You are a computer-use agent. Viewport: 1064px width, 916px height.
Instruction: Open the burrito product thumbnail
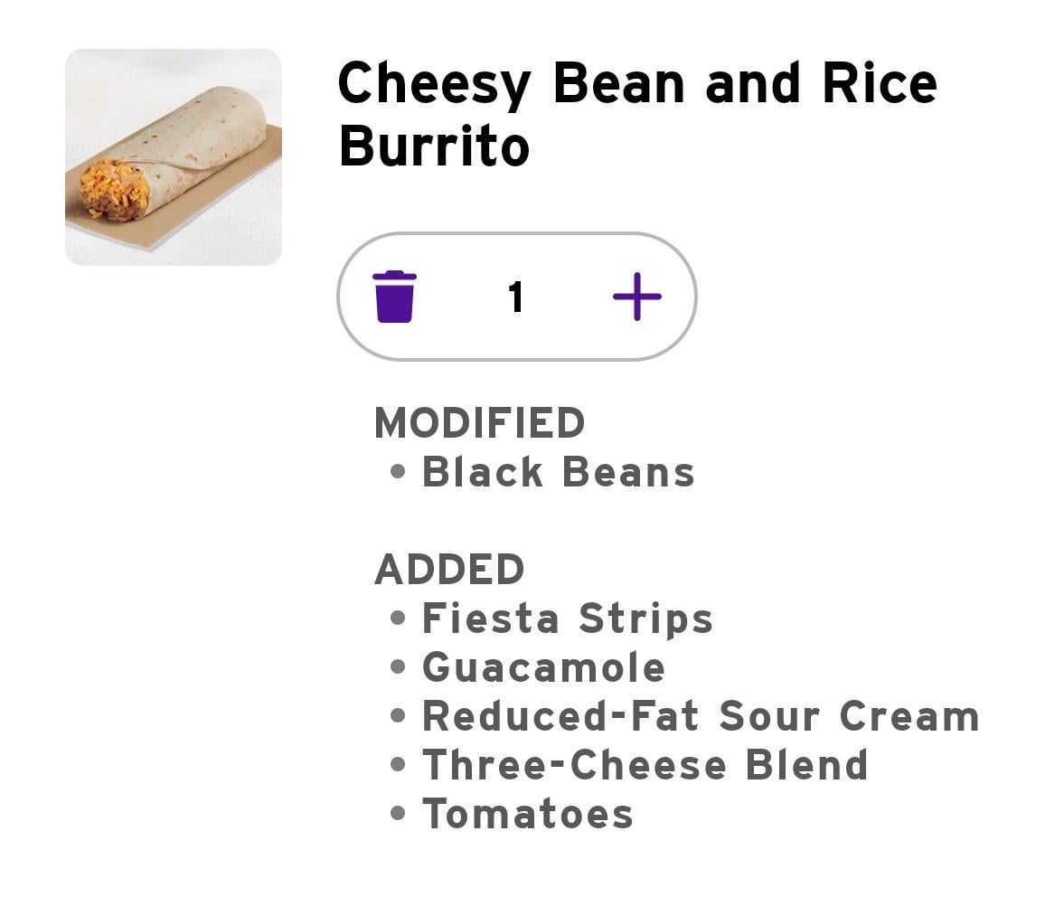pos(174,157)
